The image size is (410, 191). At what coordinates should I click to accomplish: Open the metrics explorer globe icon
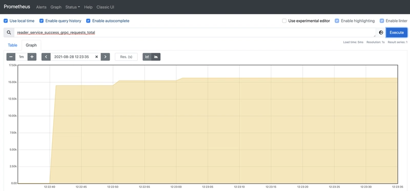point(381,33)
